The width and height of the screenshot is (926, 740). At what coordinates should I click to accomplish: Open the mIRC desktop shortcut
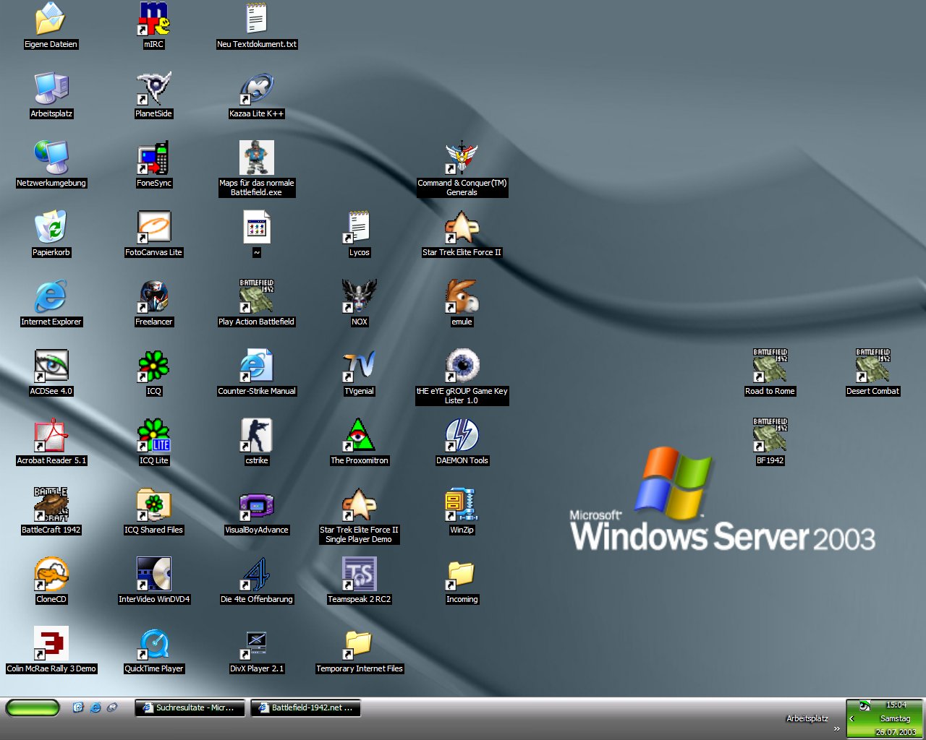click(x=153, y=20)
